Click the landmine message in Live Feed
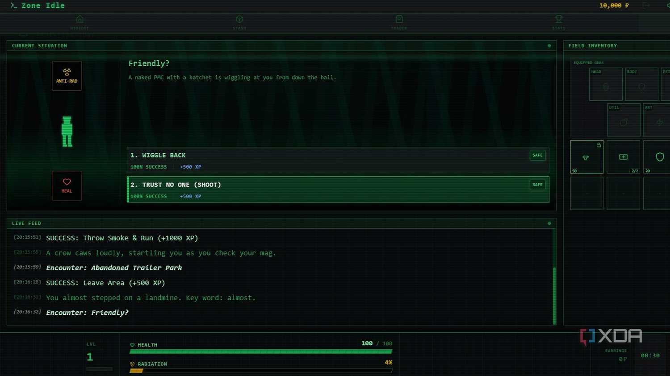Image resolution: width=670 pixels, height=376 pixels. click(151, 297)
